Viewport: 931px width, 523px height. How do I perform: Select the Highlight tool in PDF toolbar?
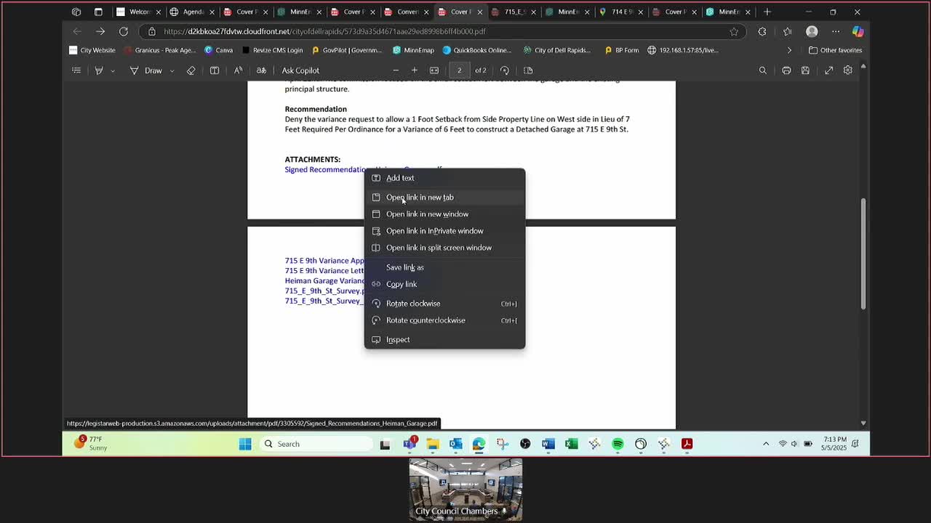pos(99,70)
